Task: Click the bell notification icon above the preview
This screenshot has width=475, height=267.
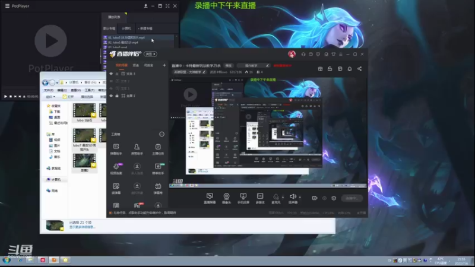Action: coord(350,69)
